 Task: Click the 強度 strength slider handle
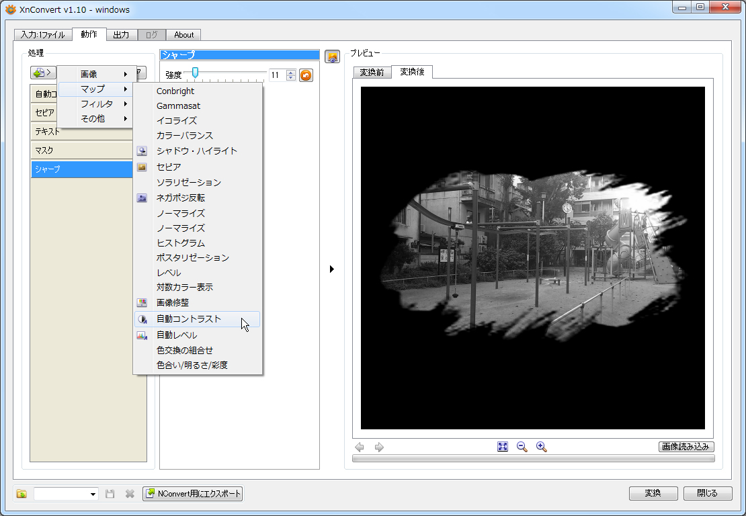click(195, 73)
